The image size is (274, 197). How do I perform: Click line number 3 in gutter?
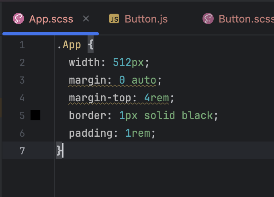click(x=22, y=80)
